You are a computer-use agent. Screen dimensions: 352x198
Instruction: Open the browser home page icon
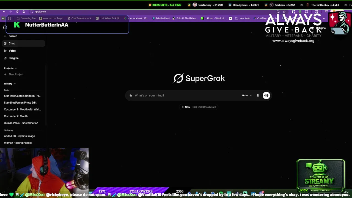click(x=24, y=12)
